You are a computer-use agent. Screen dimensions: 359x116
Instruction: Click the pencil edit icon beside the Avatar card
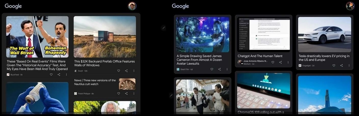click(164, 28)
